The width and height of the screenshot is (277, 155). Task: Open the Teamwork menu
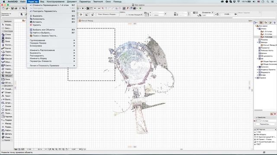pos(98,2)
